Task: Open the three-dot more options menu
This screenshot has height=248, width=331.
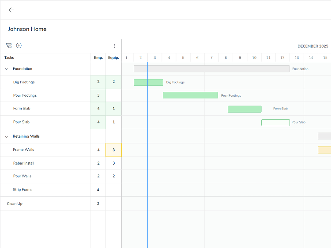Action: 114,46
